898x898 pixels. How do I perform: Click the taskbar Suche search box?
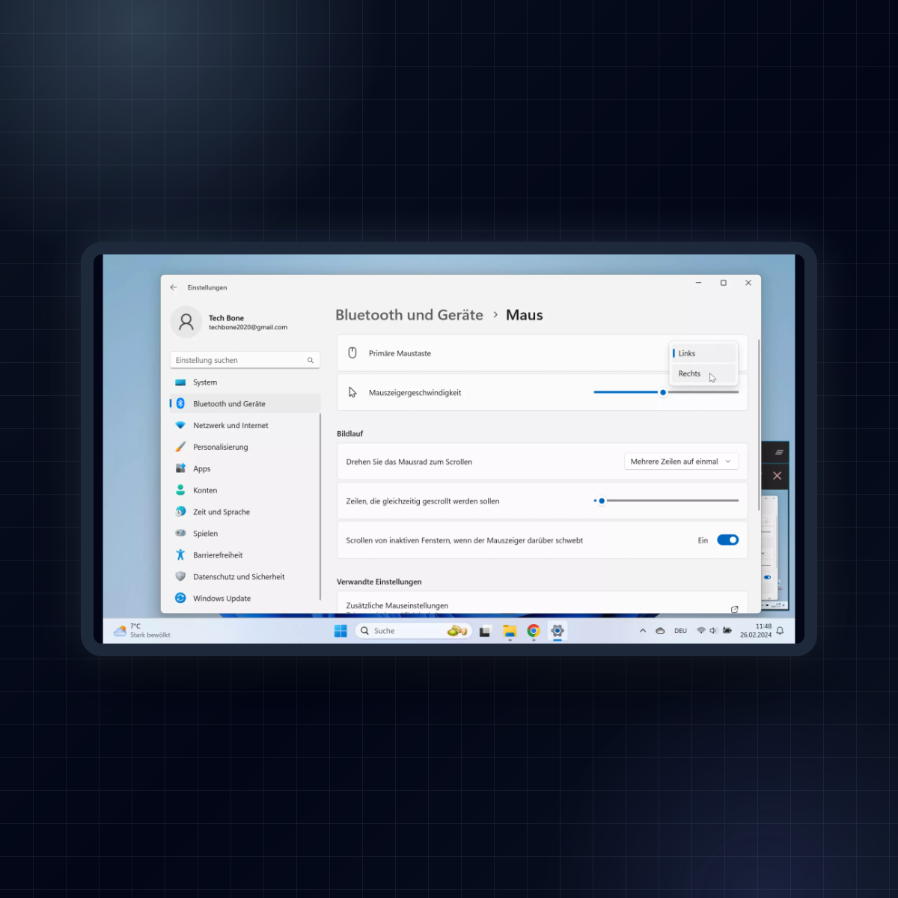click(x=413, y=631)
